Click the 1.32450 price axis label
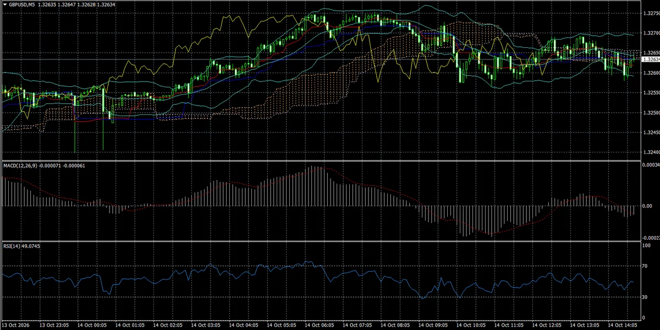The width and height of the screenshot is (660, 330). click(651, 133)
